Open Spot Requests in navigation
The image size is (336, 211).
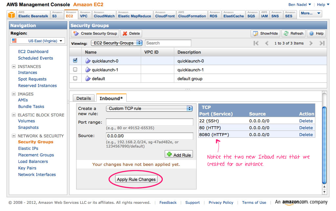32,79
